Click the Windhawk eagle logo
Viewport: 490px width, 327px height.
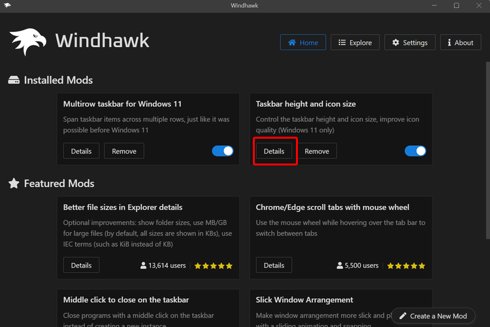tap(28, 41)
